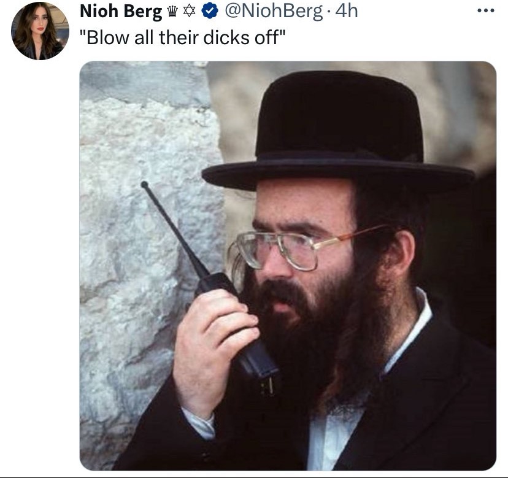Open the @NiohBerg handle link
The image size is (508, 478).
point(274,11)
